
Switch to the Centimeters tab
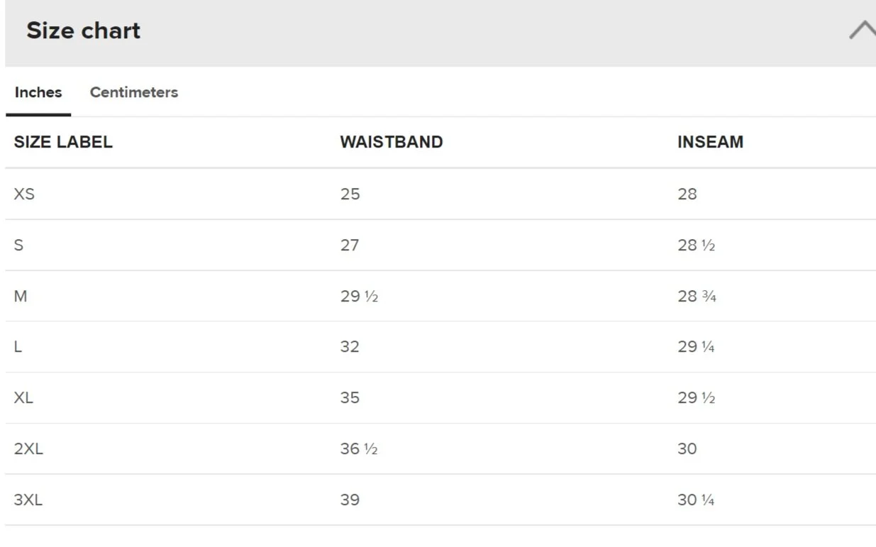[x=134, y=92]
